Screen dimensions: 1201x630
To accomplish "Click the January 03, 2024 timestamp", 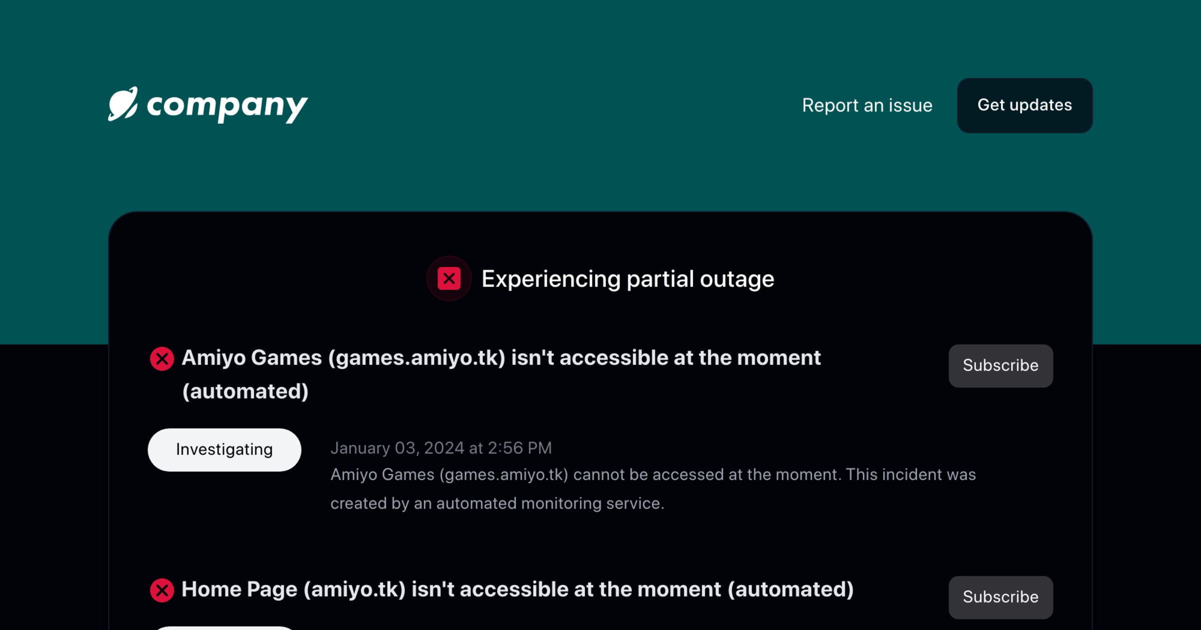I will coord(441,448).
